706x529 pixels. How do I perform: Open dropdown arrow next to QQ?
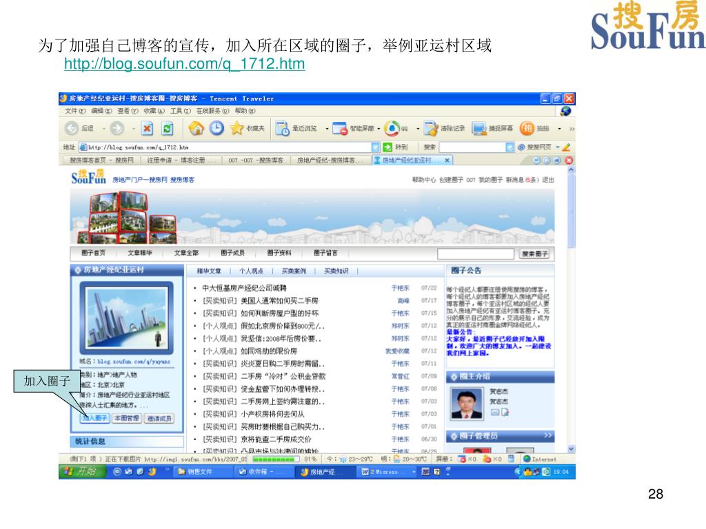(x=417, y=129)
